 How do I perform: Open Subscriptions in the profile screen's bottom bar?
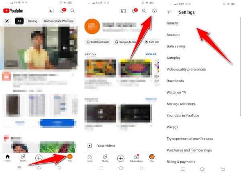[136, 158]
